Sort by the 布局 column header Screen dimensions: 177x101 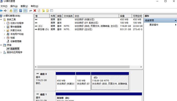tap(53, 16)
